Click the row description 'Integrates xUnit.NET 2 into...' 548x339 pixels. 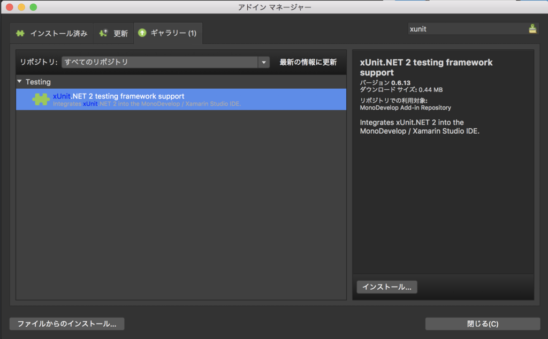pyautogui.click(x=147, y=104)
